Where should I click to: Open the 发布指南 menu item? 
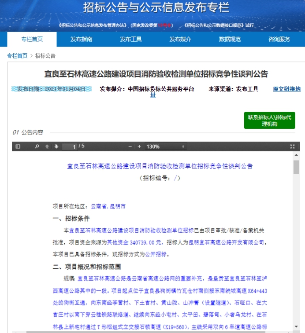point(81,39)
